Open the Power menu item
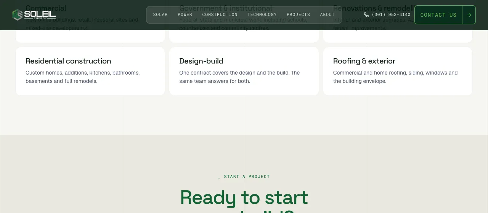 (x=185, y=15)
